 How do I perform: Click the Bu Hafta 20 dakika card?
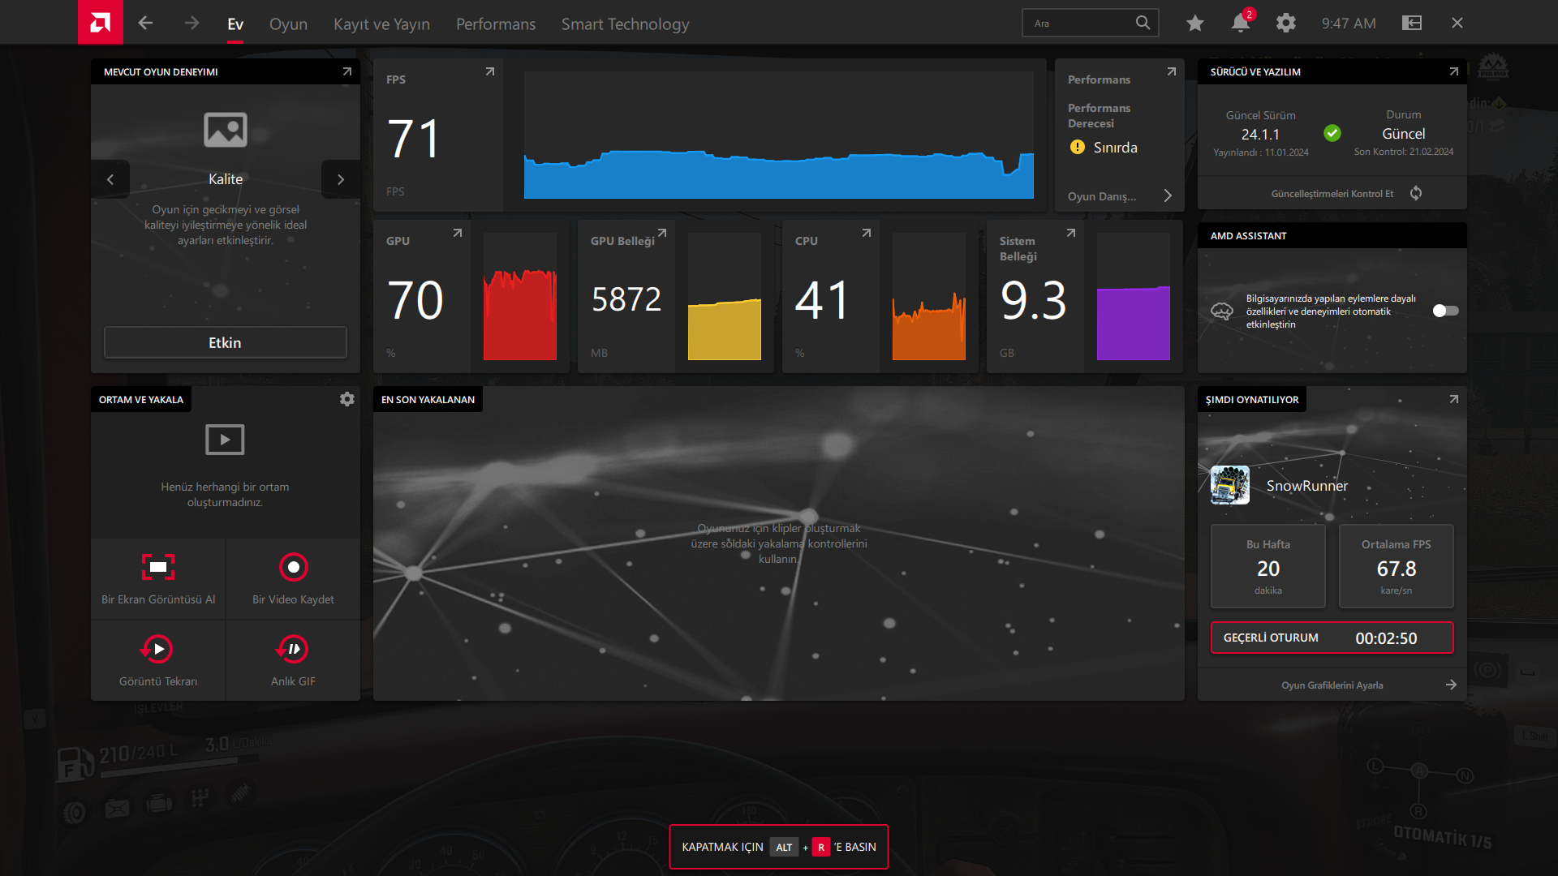1268,566
